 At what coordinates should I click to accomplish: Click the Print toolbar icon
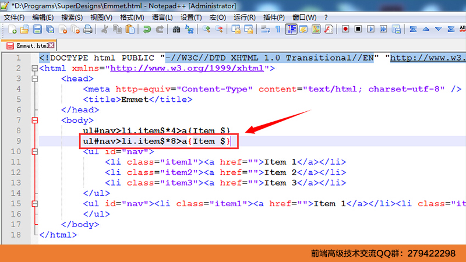[88, 29]
